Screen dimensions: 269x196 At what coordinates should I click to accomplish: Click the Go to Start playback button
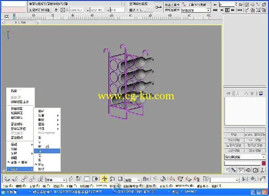[215, 11]
